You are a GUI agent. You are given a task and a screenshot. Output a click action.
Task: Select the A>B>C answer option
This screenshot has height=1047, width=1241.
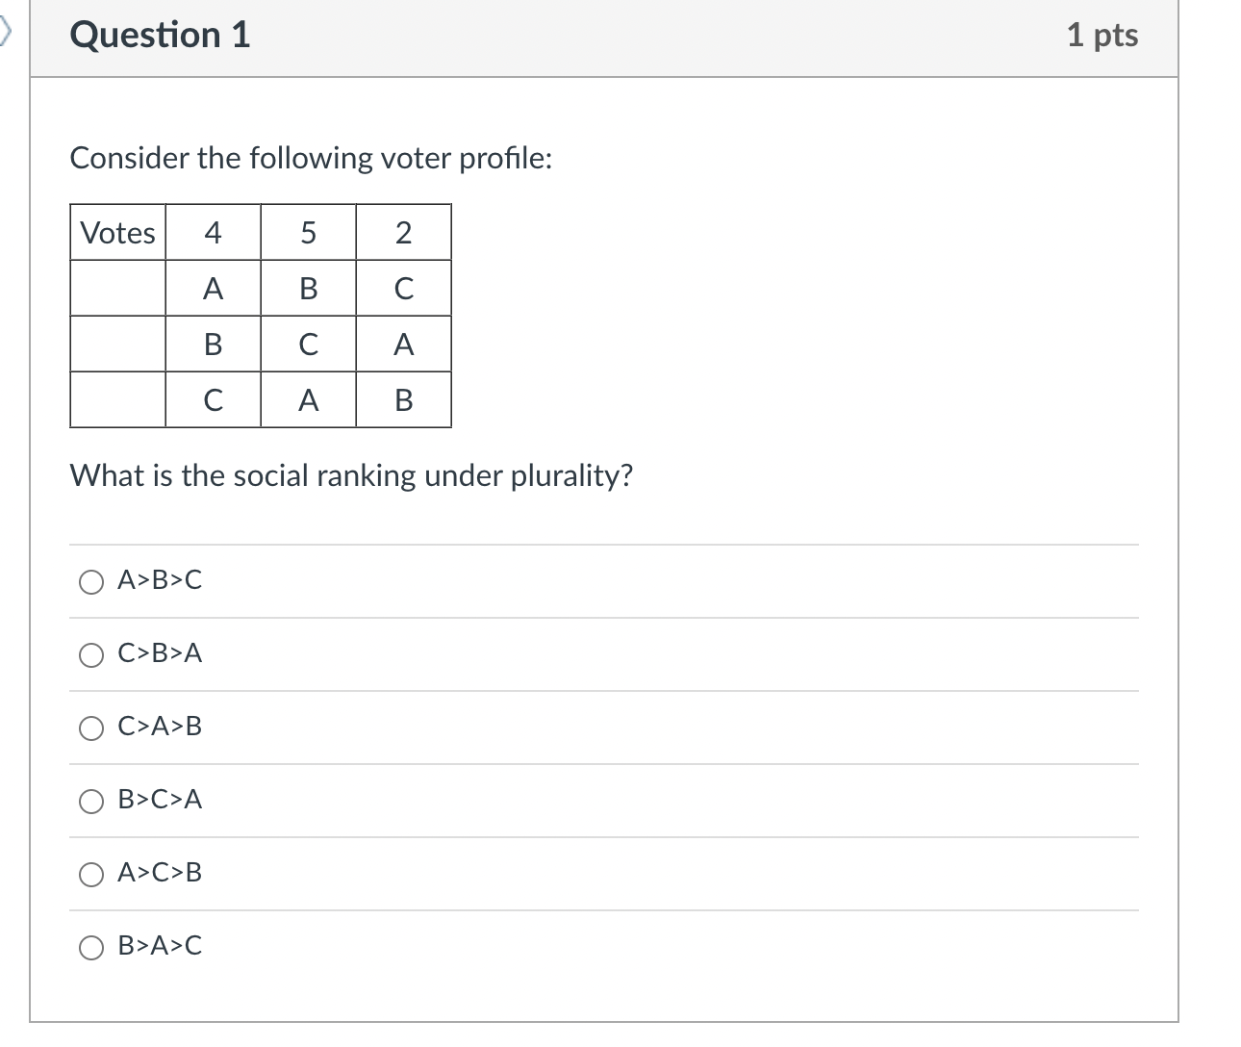tap(92, 581)
